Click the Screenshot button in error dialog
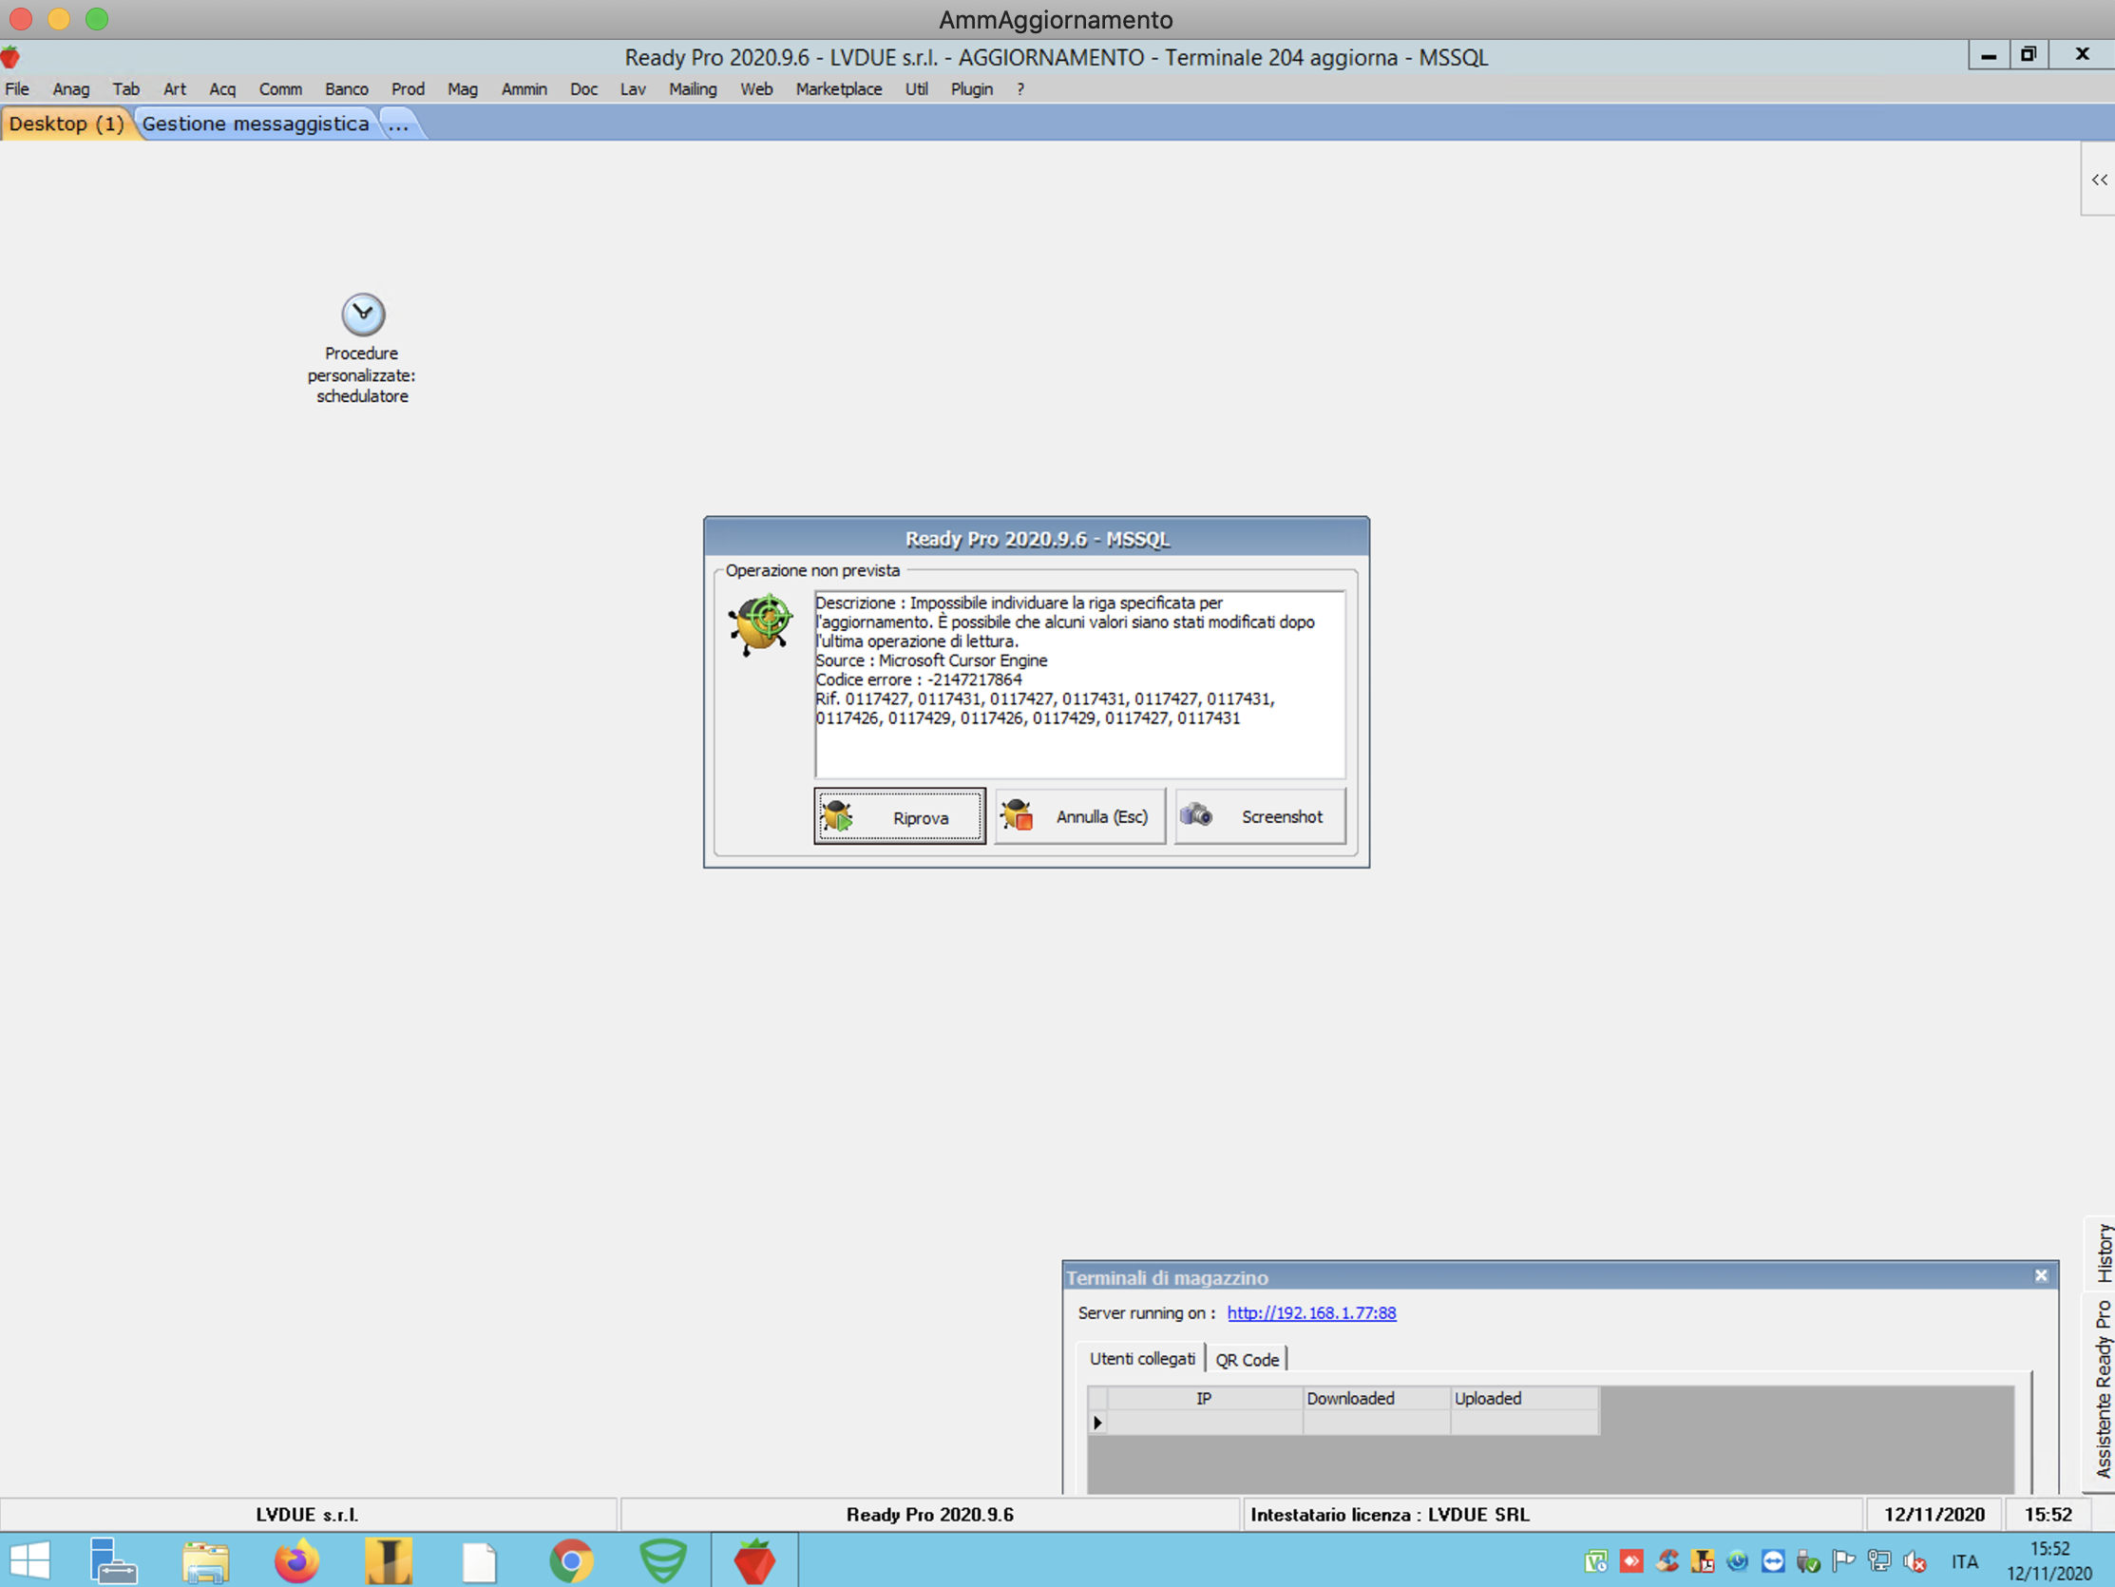The width and height of the screenshot is (2115, 1587). [x=1259, y=817]
